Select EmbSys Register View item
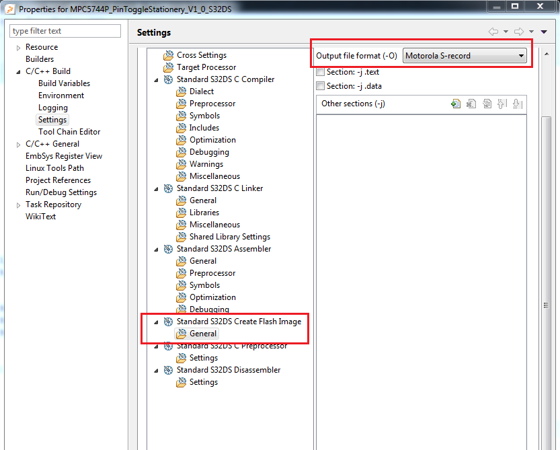 point(64,156)
